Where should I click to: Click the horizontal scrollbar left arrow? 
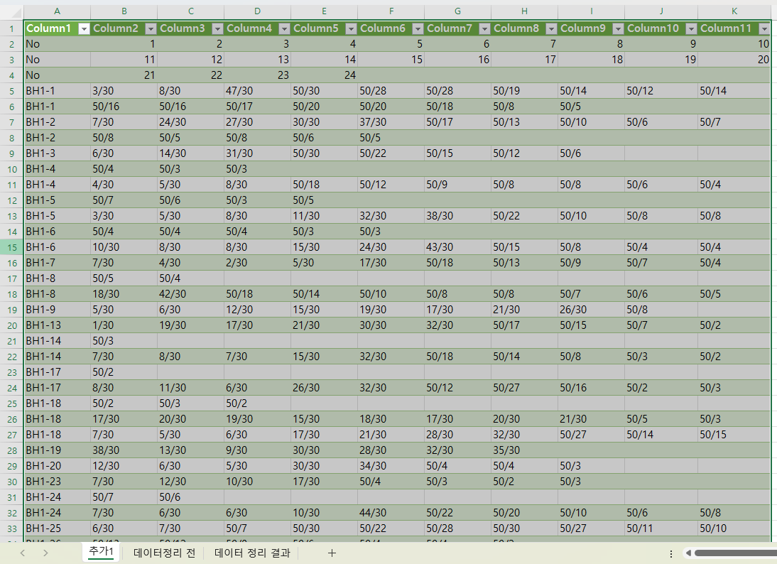click(688, 553)
